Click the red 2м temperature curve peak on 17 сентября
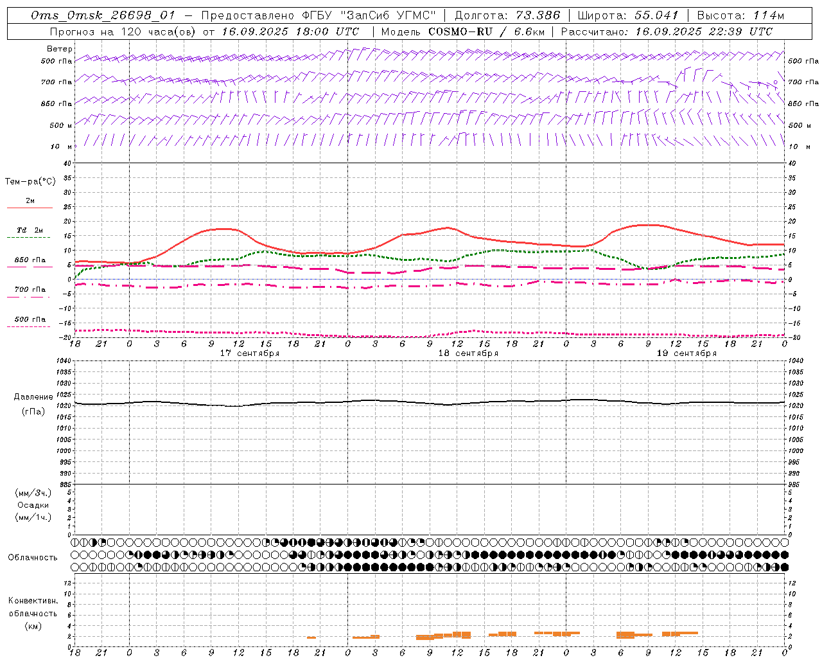Image resolution: width=822 pixels, height=658 pixels. tap(223, 229)
